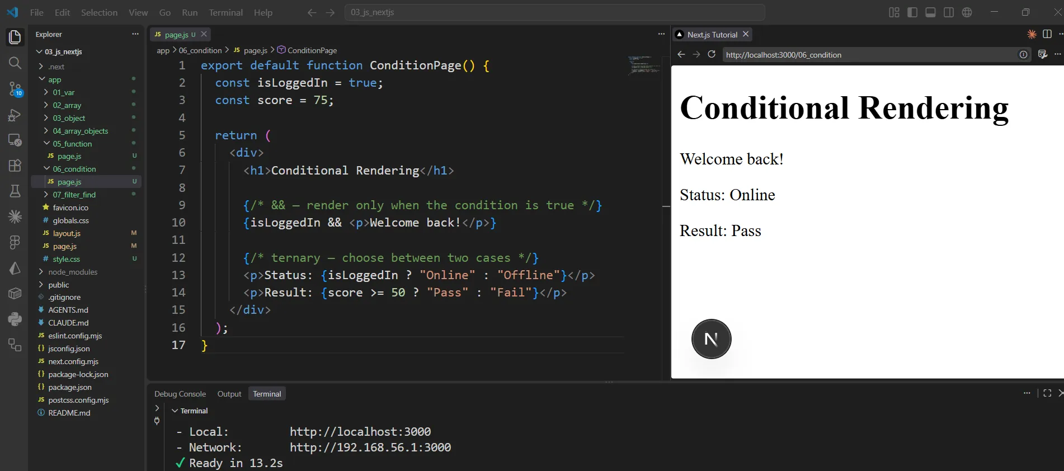
Task: Expand the 01_var folder
Action: click(46, 92)
